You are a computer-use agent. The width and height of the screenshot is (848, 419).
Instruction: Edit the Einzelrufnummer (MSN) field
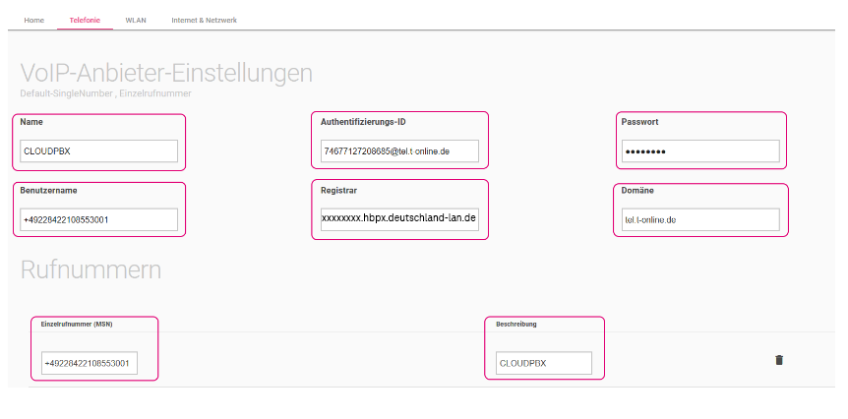coord(90,363)
